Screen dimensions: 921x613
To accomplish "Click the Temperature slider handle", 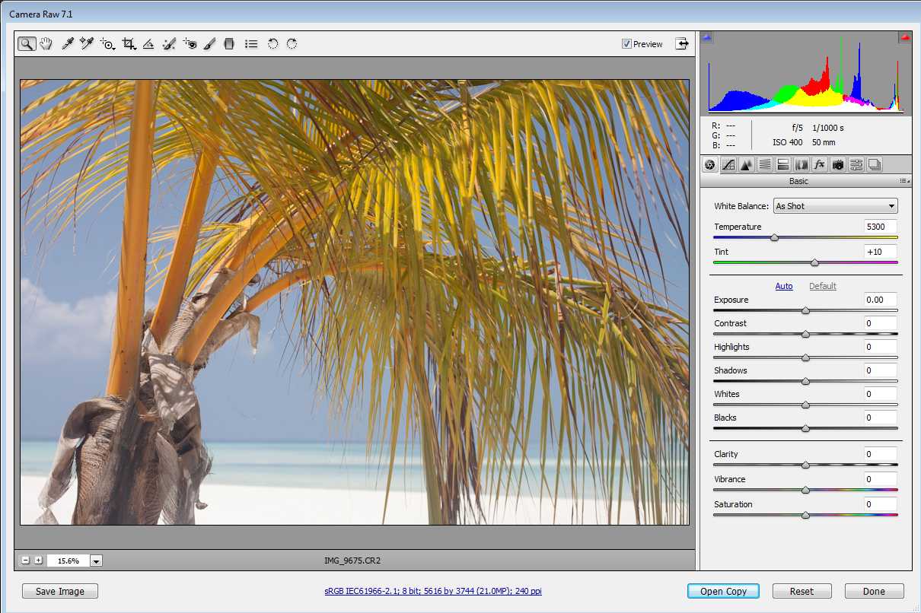I will tap(774, 237).
